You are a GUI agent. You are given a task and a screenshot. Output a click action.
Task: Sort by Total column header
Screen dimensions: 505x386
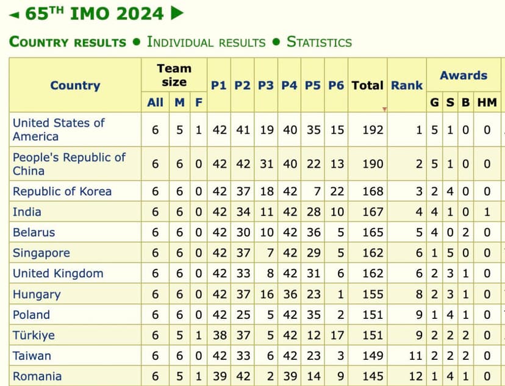367,85
